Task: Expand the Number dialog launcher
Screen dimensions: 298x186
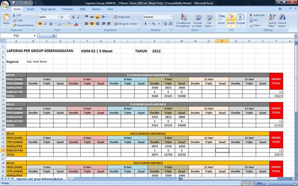Action: 172,30
